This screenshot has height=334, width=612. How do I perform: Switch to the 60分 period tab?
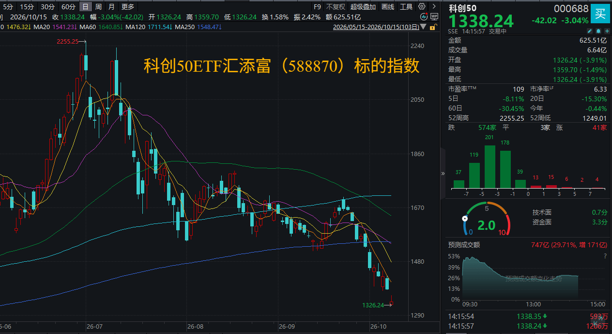(x=68, y=7)
